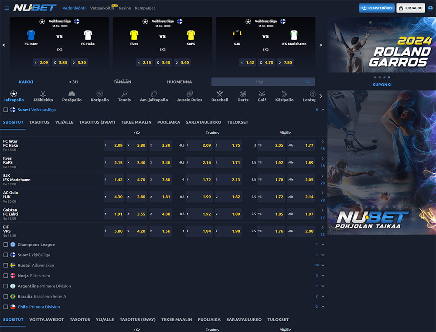The height and width of the screenshot is (332, 436).
Task: Expand the Suomi Ykkösliiga section
Action: [x=323, y=255]
